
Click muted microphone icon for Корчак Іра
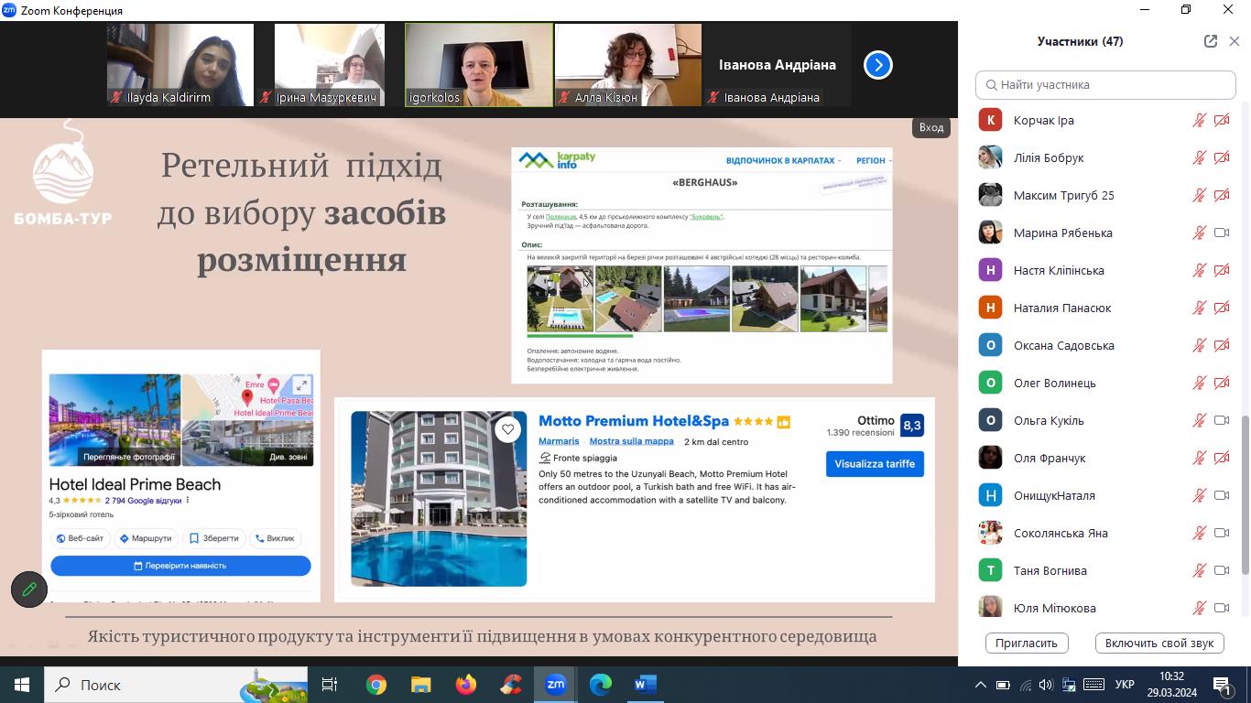(x=1199, y=120)
